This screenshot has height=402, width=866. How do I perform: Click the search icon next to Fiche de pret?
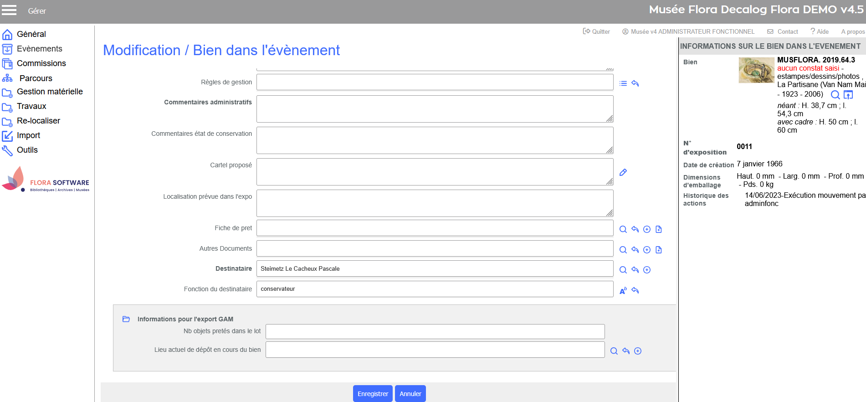pyautogui.click(x=623, y=229)
